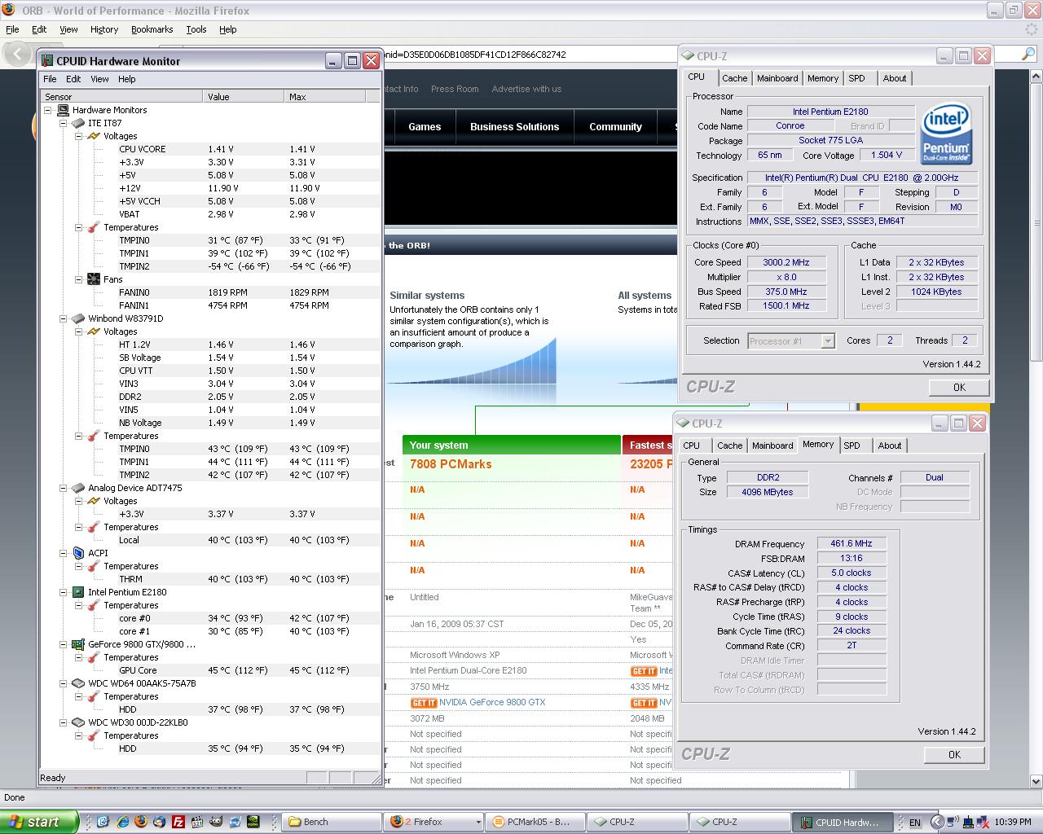The width and height of the screenshot is (1043, 834).
Task: Follow the Advertise with us link
Action: (x=526, y=89)
